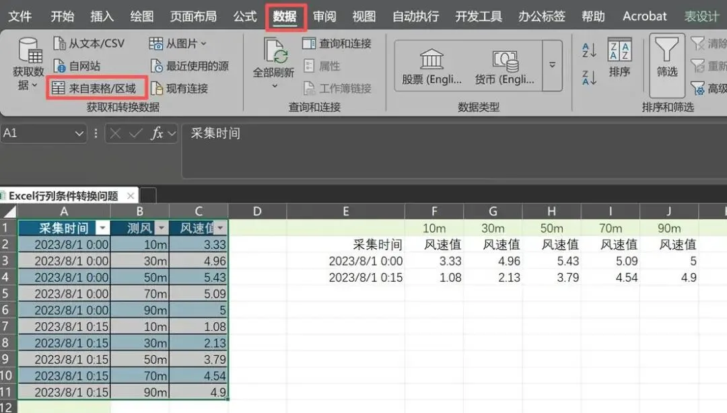Select column header E

(x=346, y=211)
